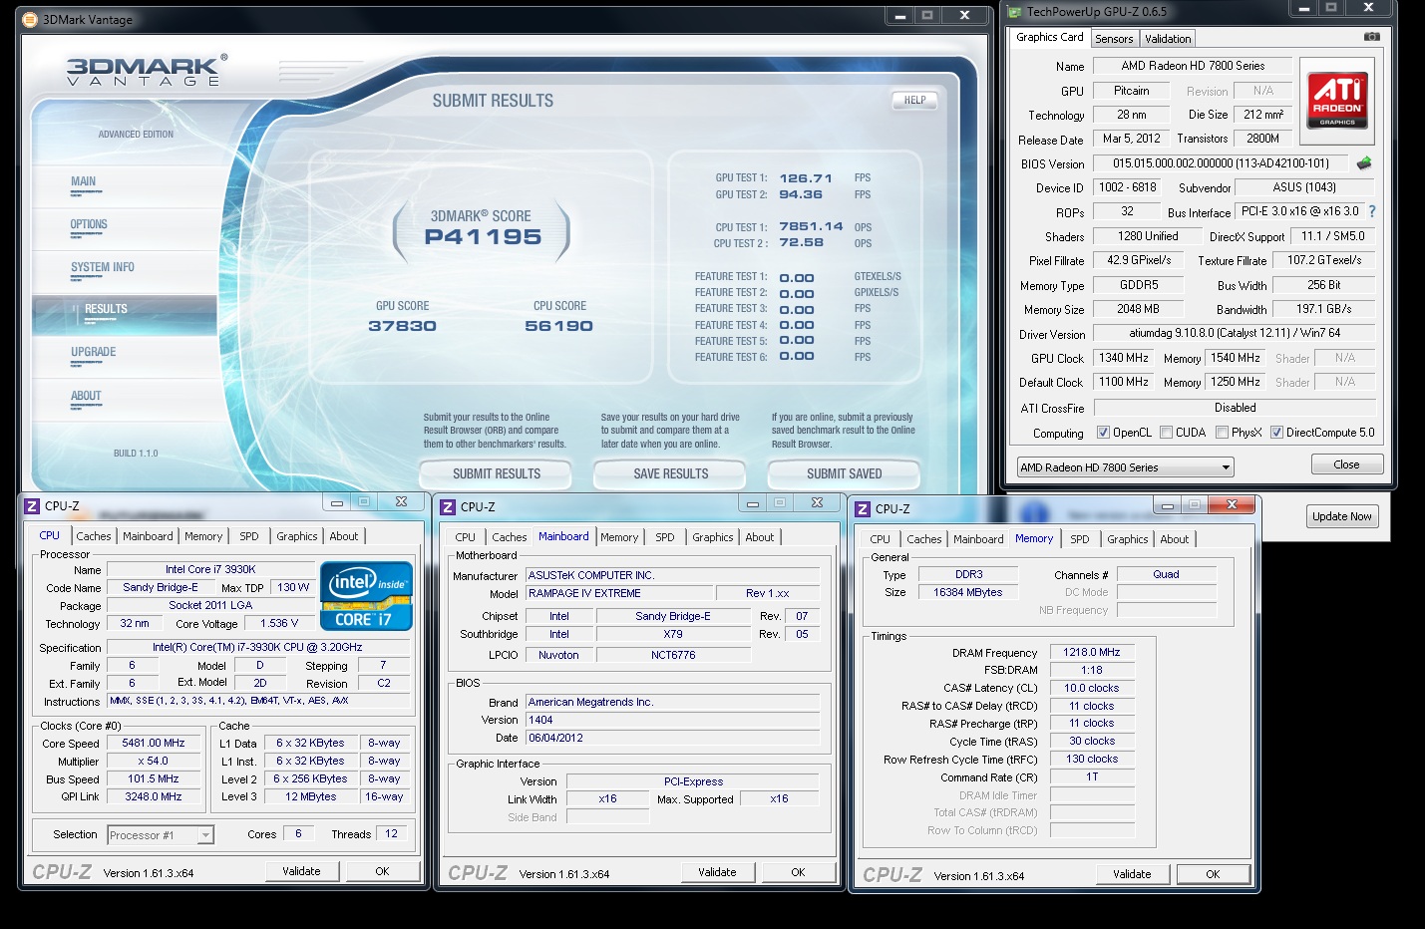The height and width of the screenshot is (929, 1425).
Task: Click the GPU Name field in GPU-Z
Action: pos(1192,66)
